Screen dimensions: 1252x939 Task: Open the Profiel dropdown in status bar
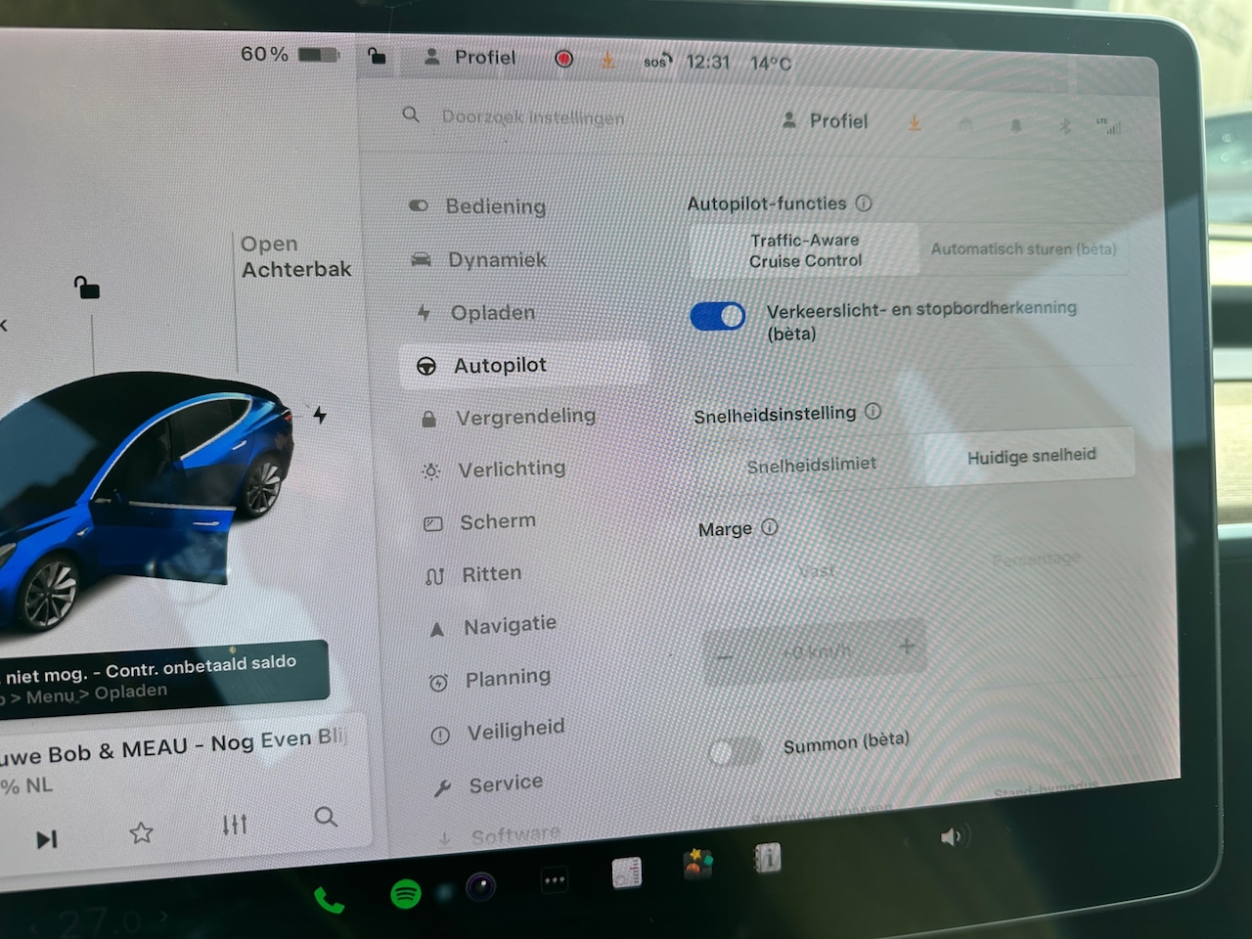[470, 58]
